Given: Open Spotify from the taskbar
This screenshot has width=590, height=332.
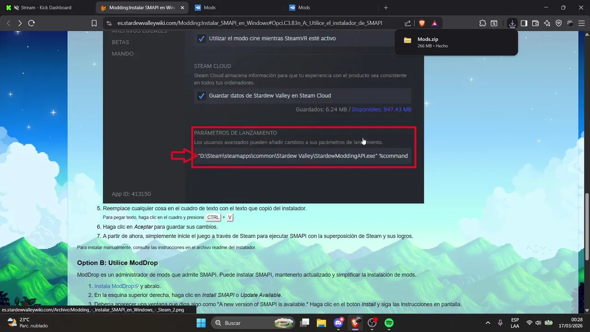Looking at the screenshot, I should 389,323.
